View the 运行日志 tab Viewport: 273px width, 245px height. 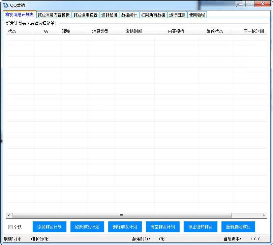coord(177,15)
